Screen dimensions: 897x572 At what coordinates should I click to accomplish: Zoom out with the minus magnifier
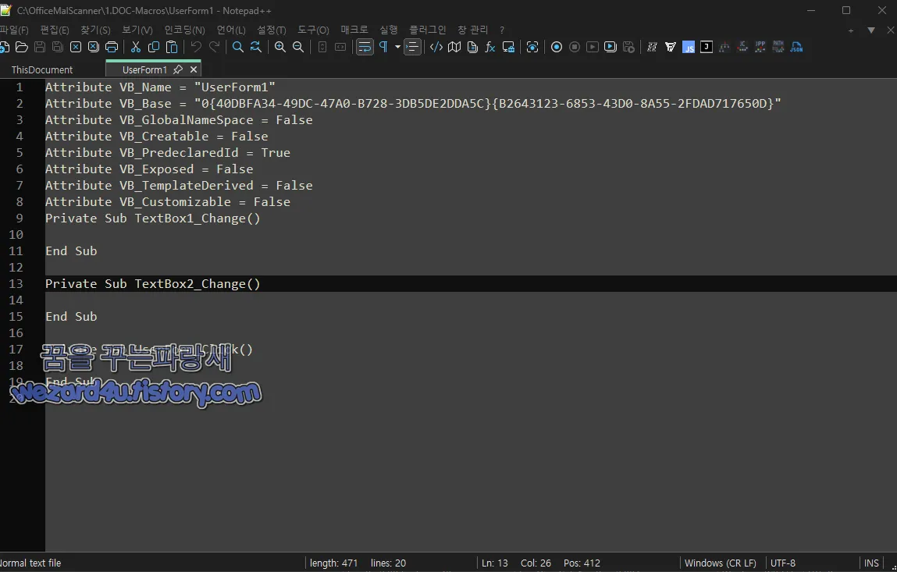click(x=298, y=47)
